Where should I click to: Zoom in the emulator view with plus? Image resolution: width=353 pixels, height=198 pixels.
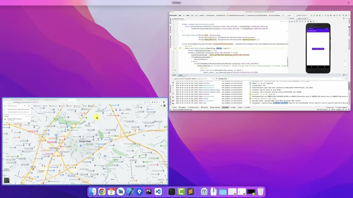coord(344,62)
